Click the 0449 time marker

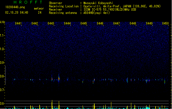click(149, 23)
